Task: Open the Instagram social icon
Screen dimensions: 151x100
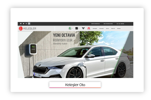Action: pyautogui.click(x=26, y=24)
